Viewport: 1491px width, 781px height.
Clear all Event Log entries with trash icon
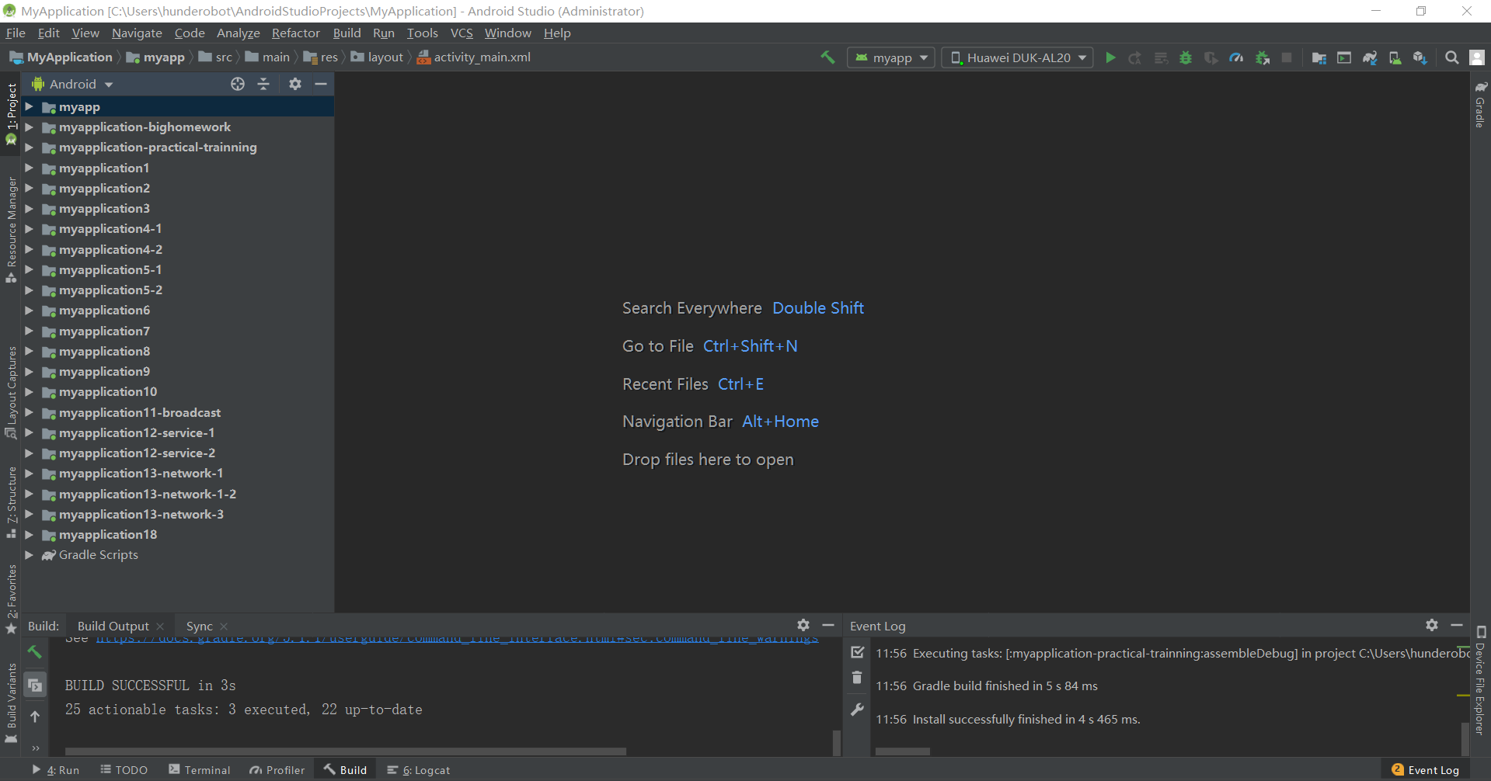[857, 678]
